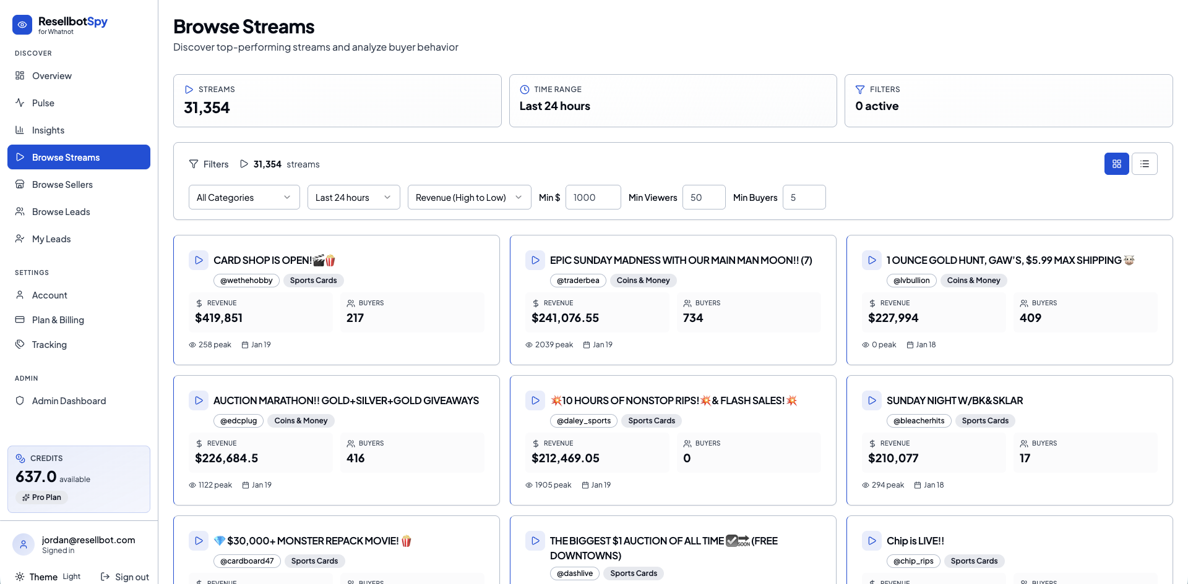
Task: Click the user avatar icon for jordan@resellbot.com
Action: coord(24,544)
